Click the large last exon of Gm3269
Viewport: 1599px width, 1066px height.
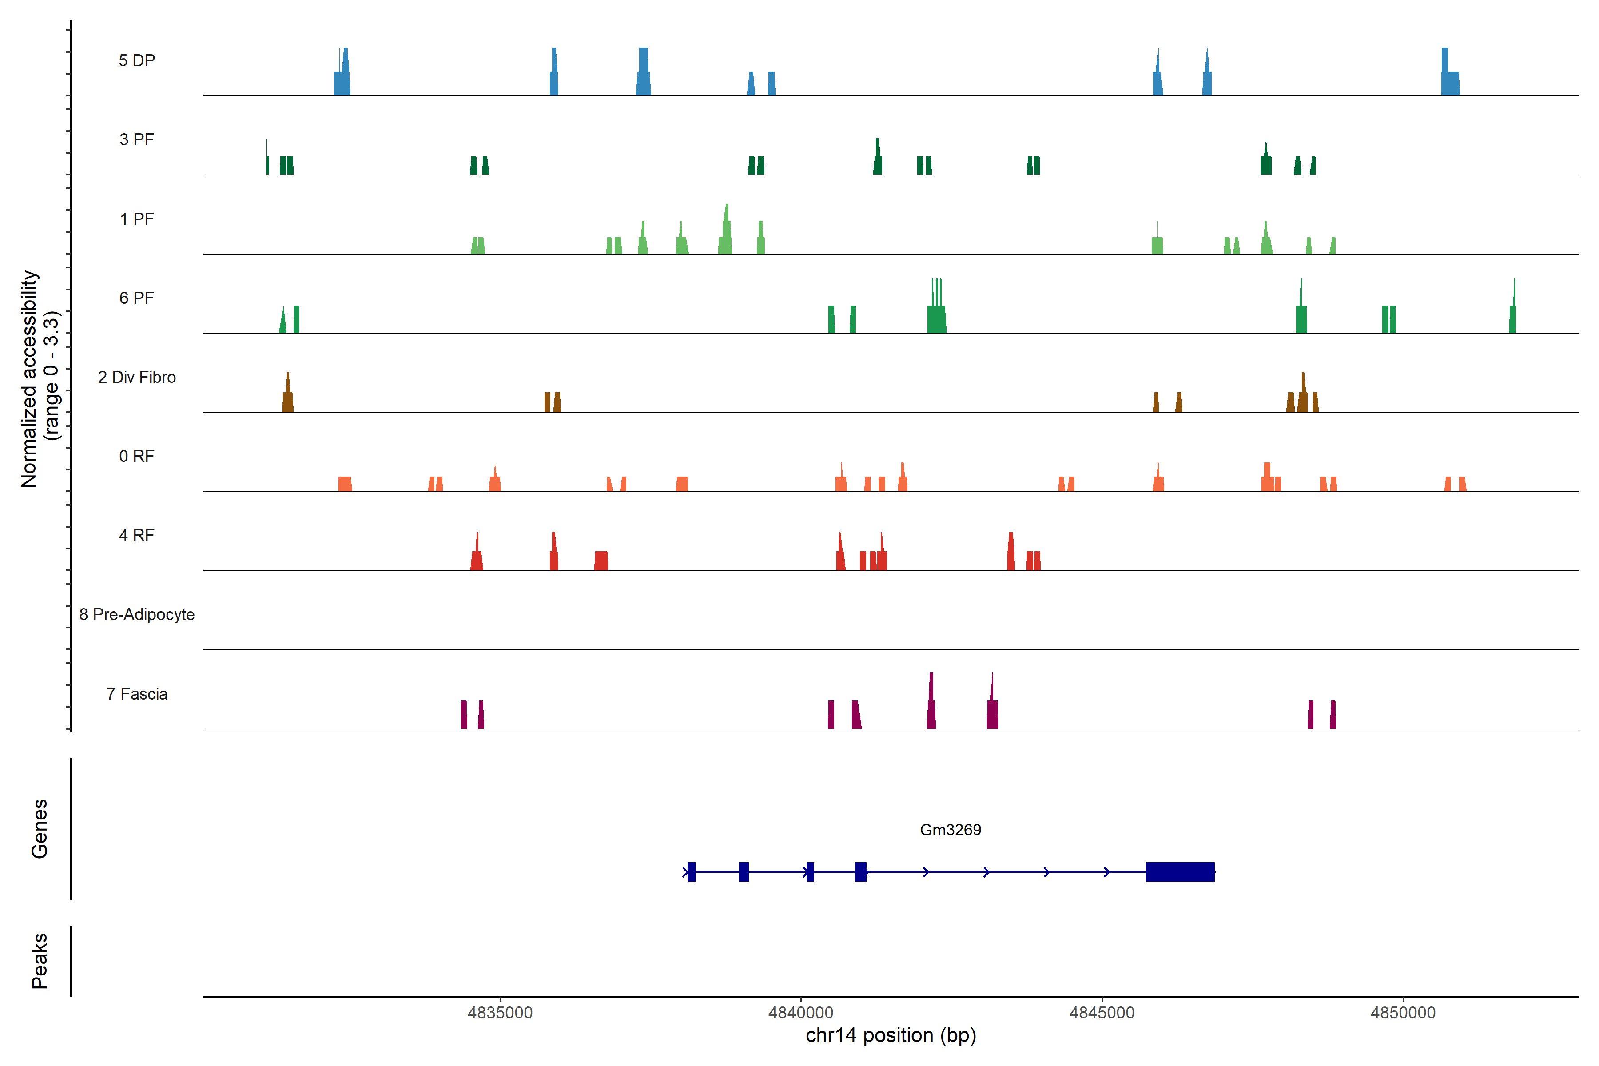coord(1180,871)
